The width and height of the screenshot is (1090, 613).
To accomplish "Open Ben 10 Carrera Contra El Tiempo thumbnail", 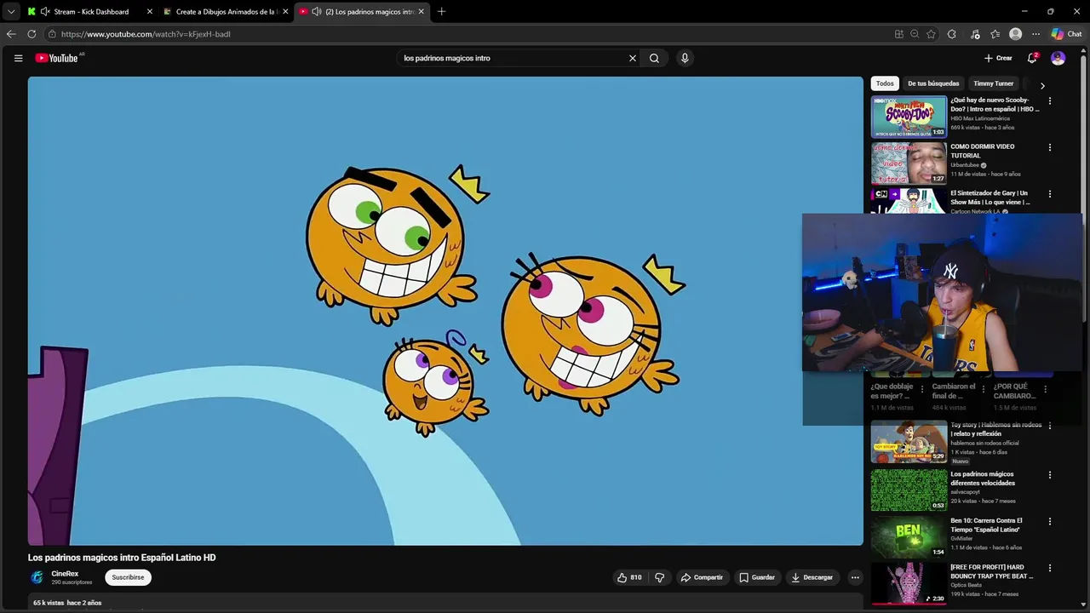I will point(909,536).
